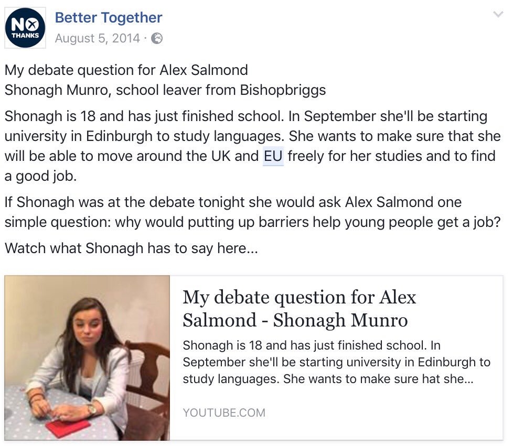Click the YOUTUBE.COM source label

coord(224,412)
